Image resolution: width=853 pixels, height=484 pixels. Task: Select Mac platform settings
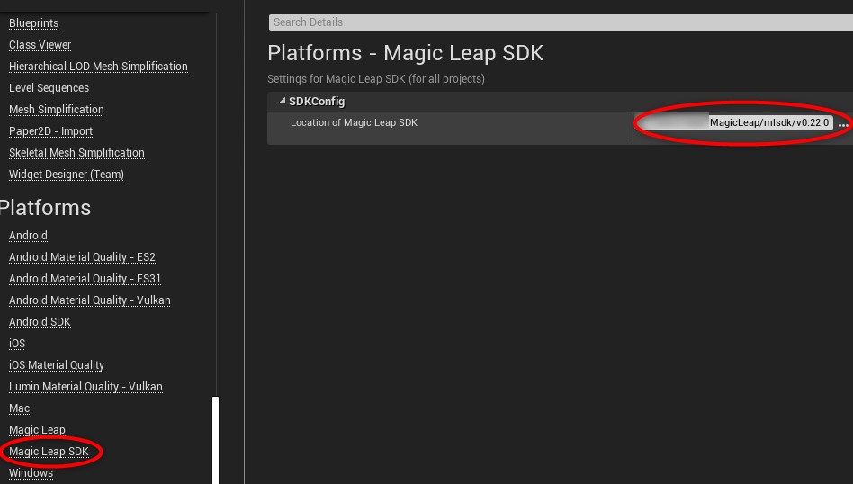coord(20,408)
